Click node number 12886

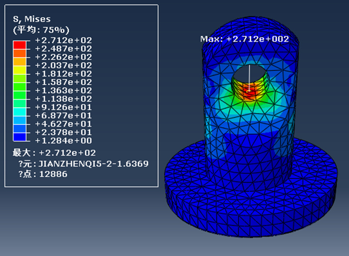click(x=53, y=174)
